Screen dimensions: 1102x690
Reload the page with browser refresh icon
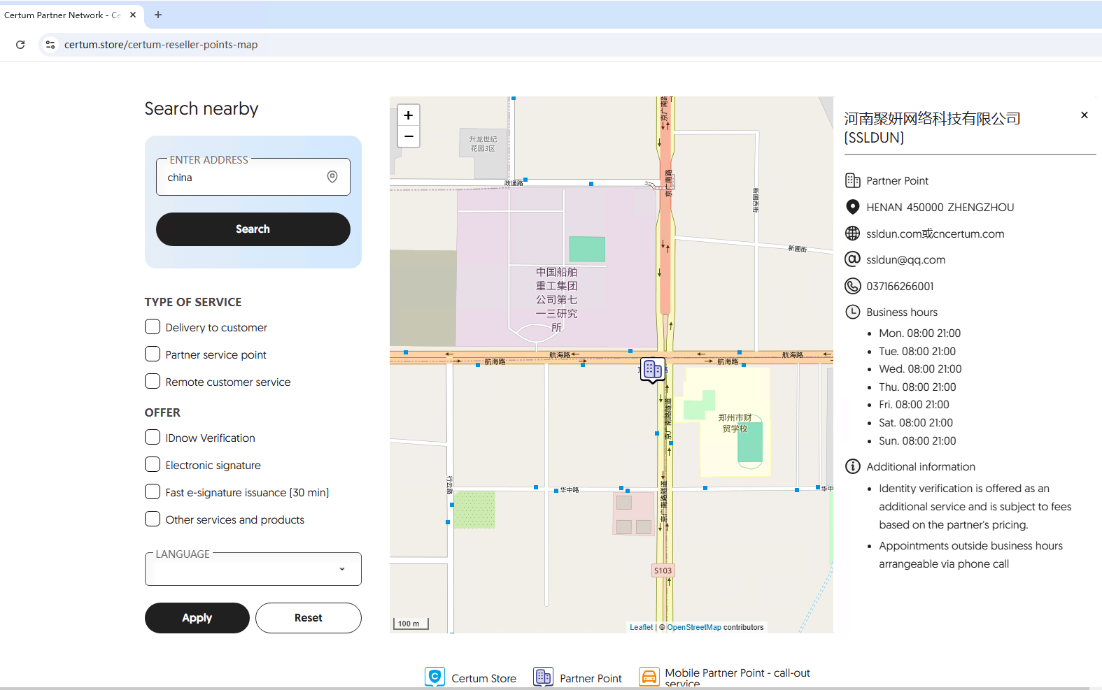click(20, 45)
